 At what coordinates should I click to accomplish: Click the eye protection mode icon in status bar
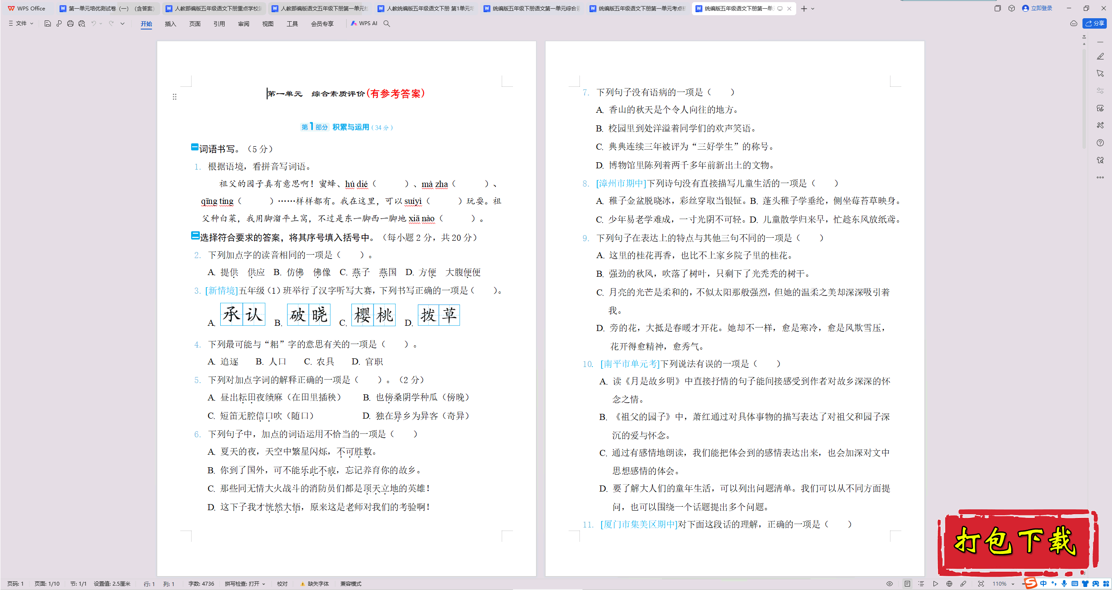click(890, 584)
